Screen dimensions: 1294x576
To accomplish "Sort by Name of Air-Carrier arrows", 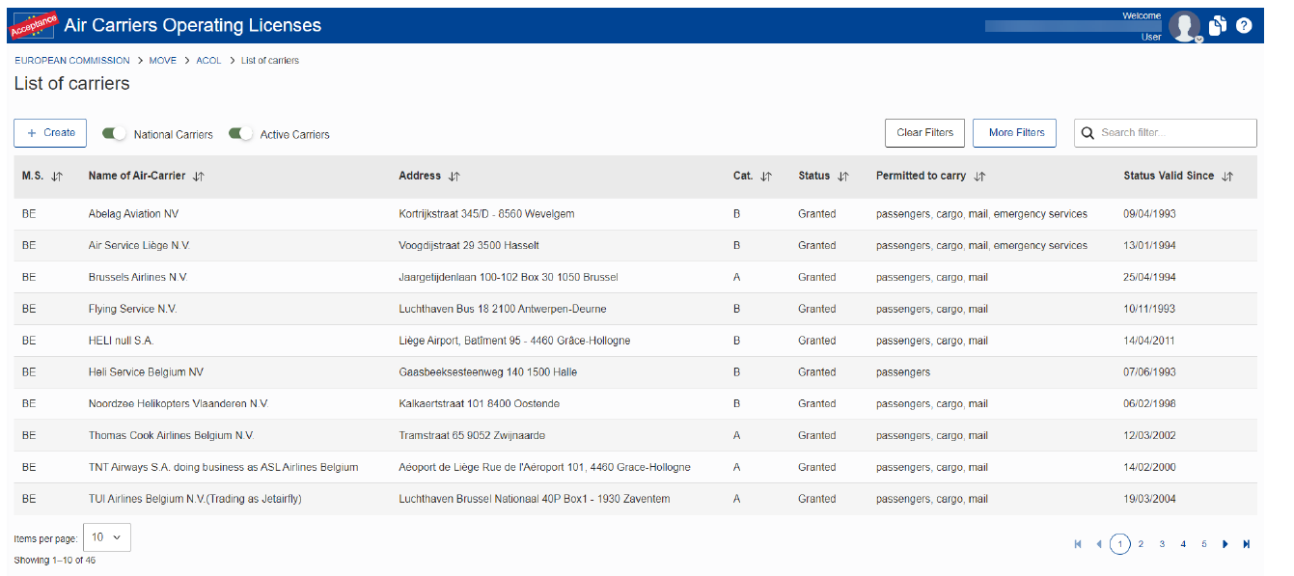I will coord(199,177).
